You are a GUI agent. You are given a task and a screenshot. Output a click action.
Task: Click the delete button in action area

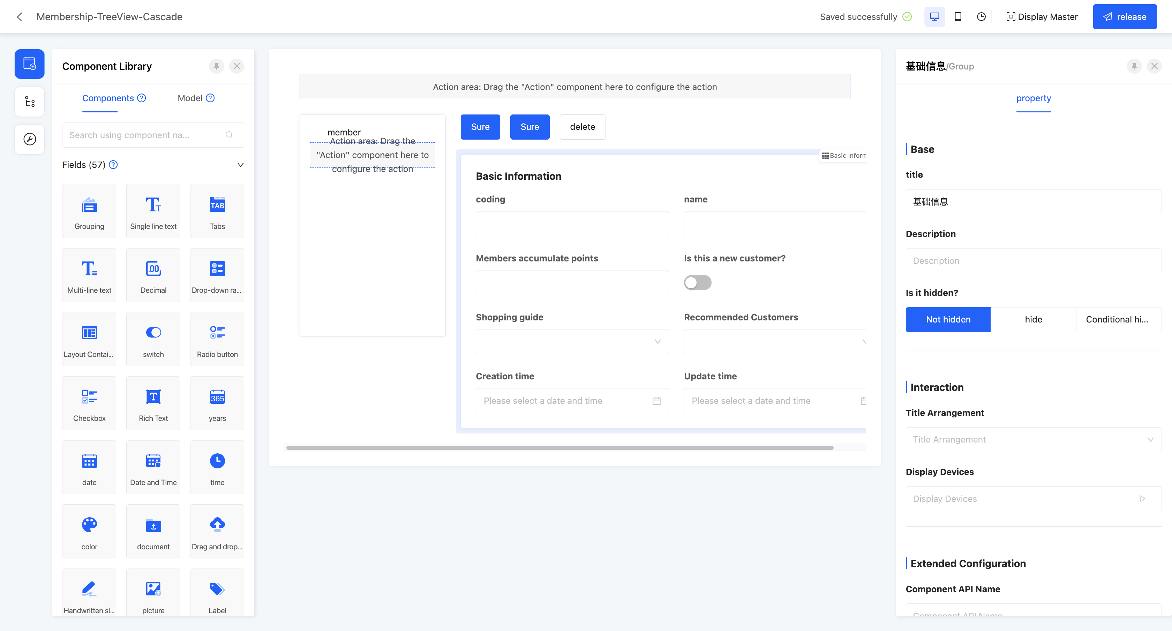tap(583, 127)
